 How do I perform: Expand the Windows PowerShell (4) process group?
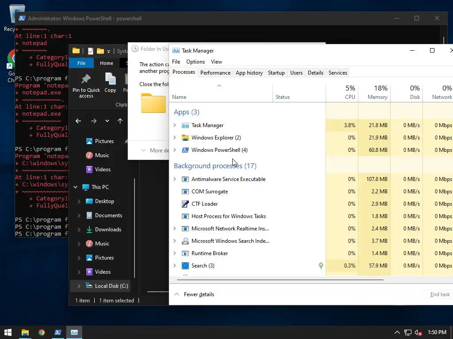click(x=174, y=150)
